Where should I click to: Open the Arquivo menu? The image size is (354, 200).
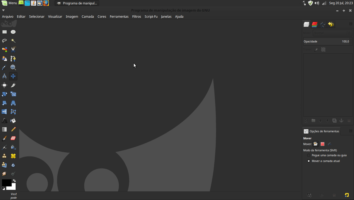click(x=8, y=16)
